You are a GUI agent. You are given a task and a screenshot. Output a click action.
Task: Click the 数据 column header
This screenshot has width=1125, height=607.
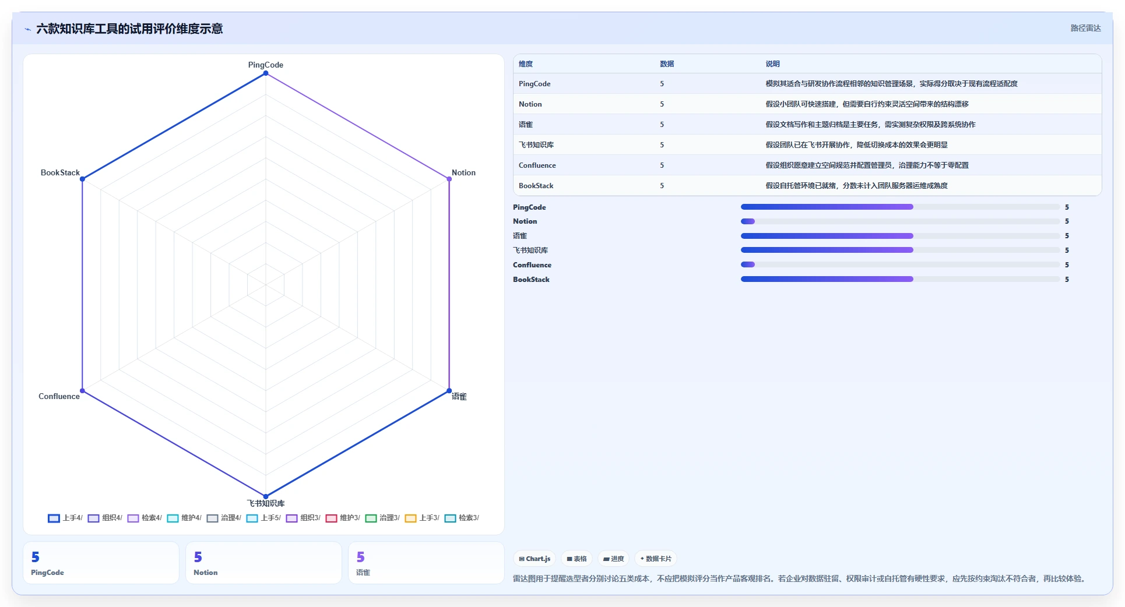tap(667, 64)
